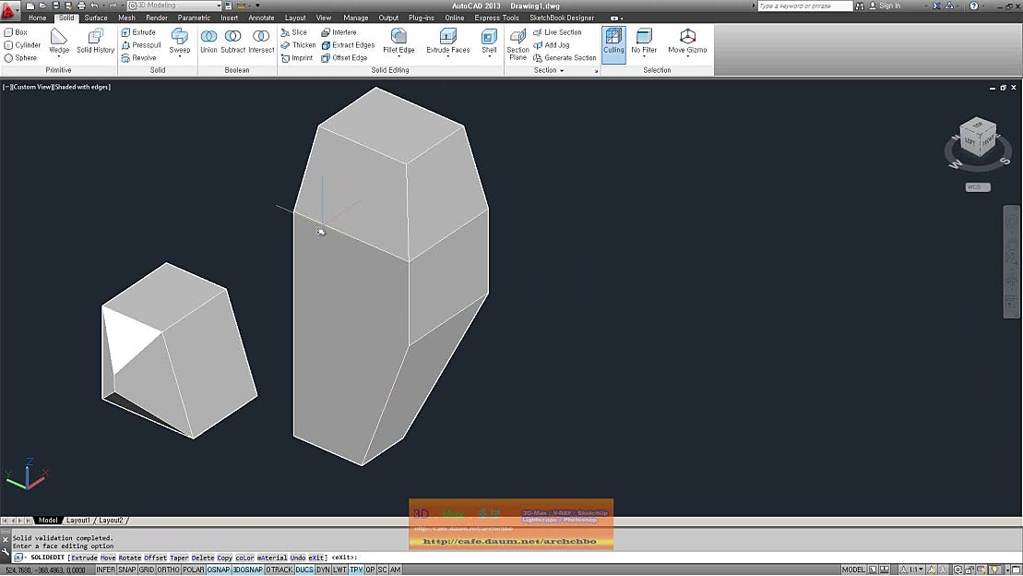Screen dimensions: 1023x576
Task: Activate the Section Plane tool
Action: tap(517, 44)
